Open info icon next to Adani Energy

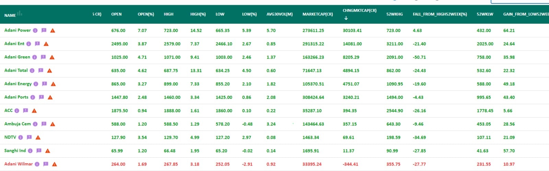point(36,84)
